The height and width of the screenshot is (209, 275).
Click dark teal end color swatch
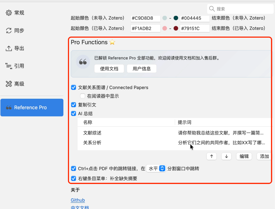click(x=176, y=18)
